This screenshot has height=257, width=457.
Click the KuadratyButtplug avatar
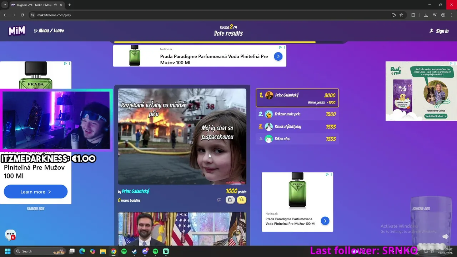tap(268, 127)
